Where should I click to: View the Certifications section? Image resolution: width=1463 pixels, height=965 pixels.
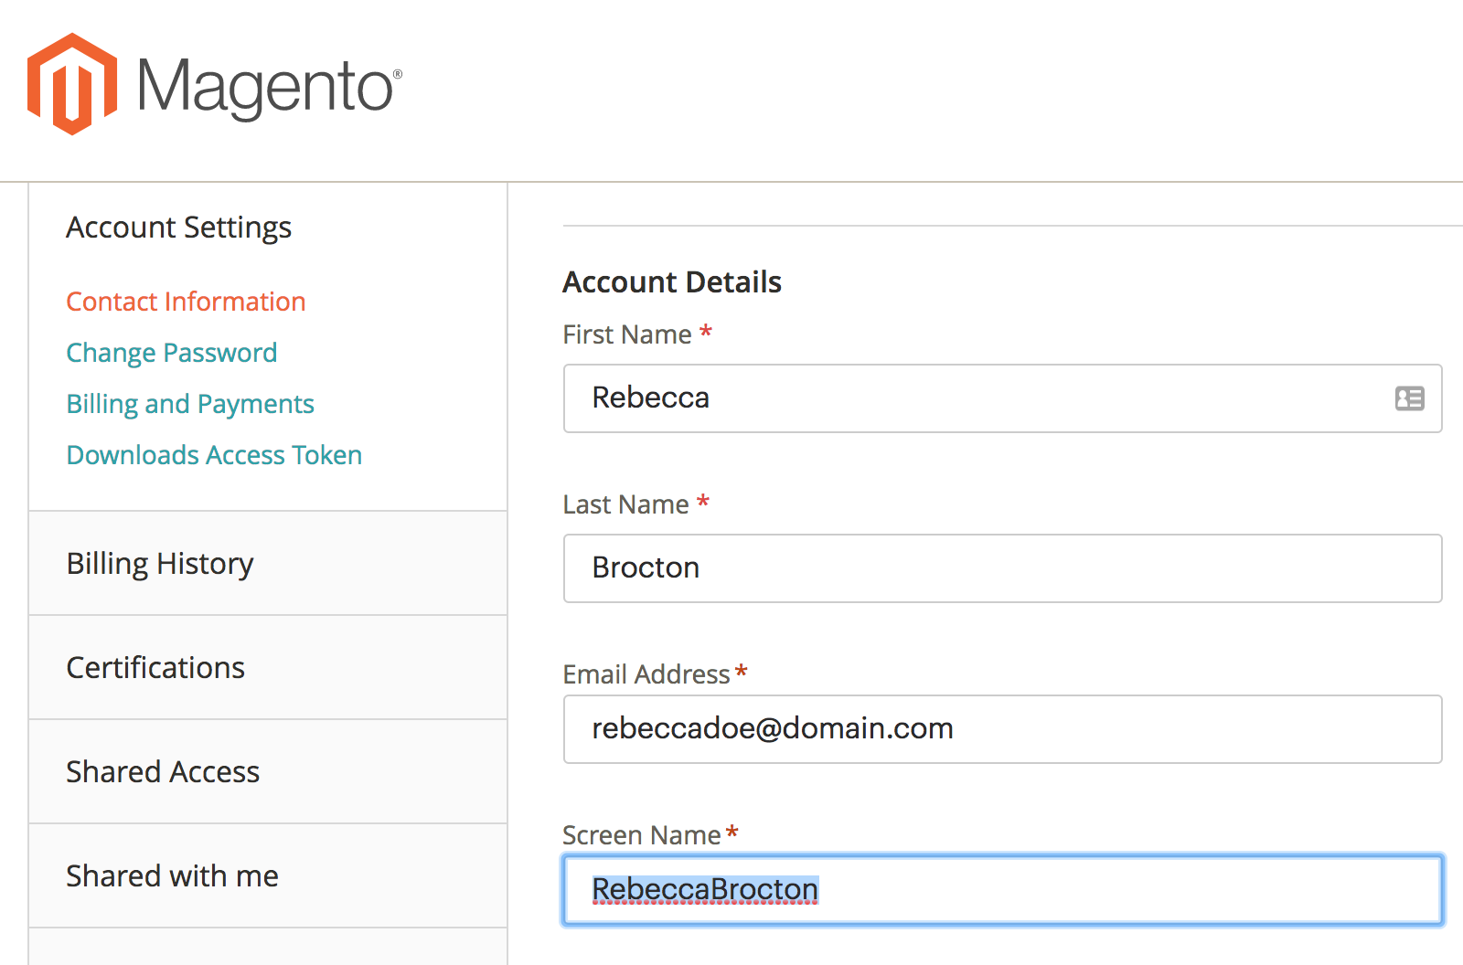pos(155,668)
